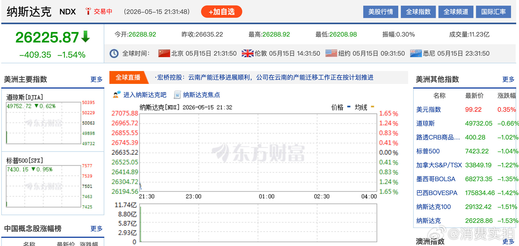This screenshot has height=246, width=519.
Task: Click the green down arrow beside 26225.87
Action: tap(85, 37)
